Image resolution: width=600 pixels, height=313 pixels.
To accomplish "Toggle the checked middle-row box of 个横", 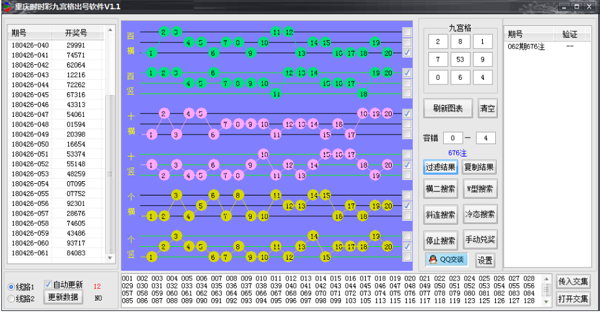I will 407,206.
